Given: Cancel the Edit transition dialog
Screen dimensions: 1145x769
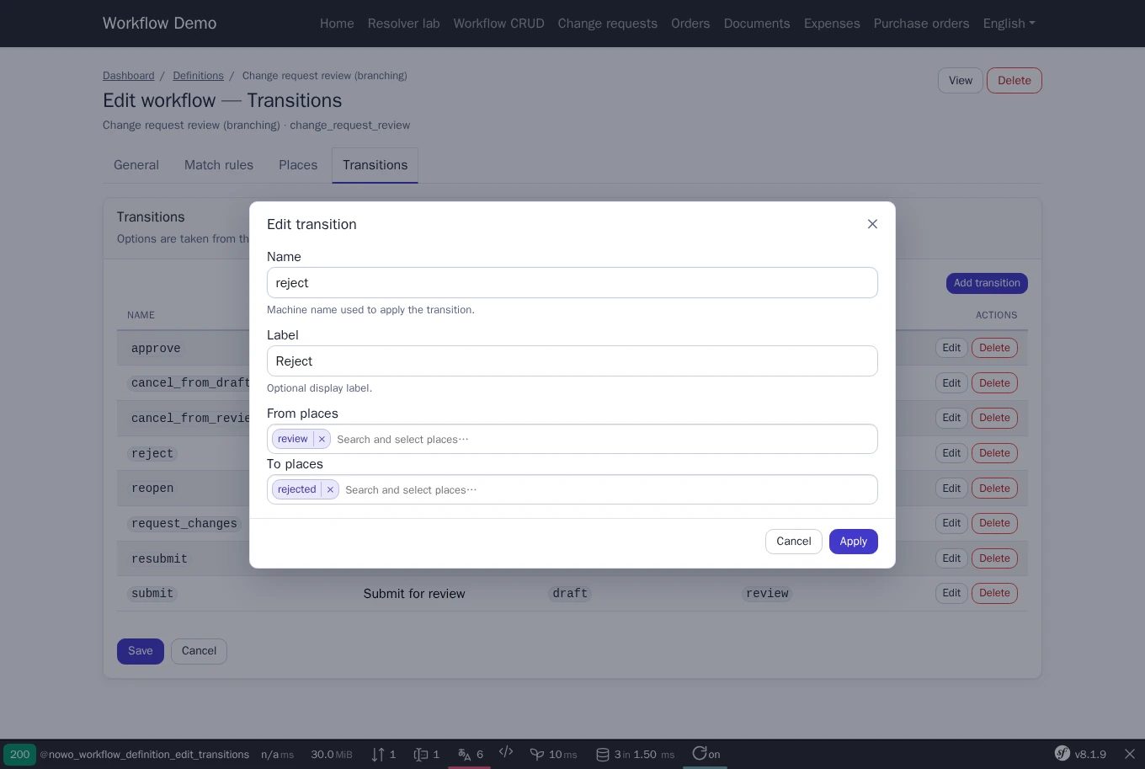Looking at the screenshot, I should click(x=793, y=542).
